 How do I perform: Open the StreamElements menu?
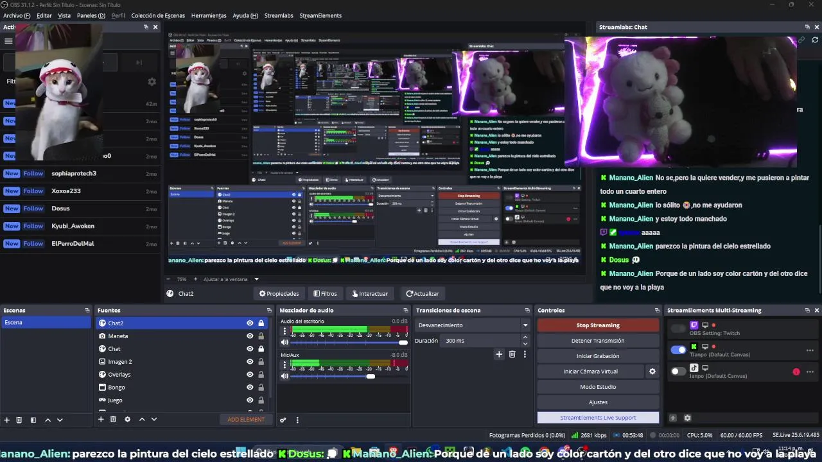point(320,15)
